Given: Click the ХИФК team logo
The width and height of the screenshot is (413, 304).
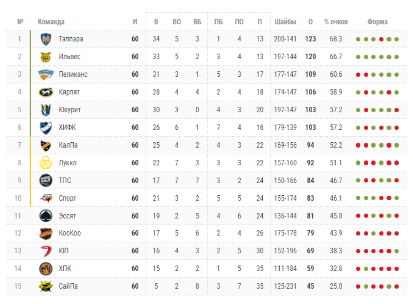Looking at the screenshot, I should coord(45,128).
